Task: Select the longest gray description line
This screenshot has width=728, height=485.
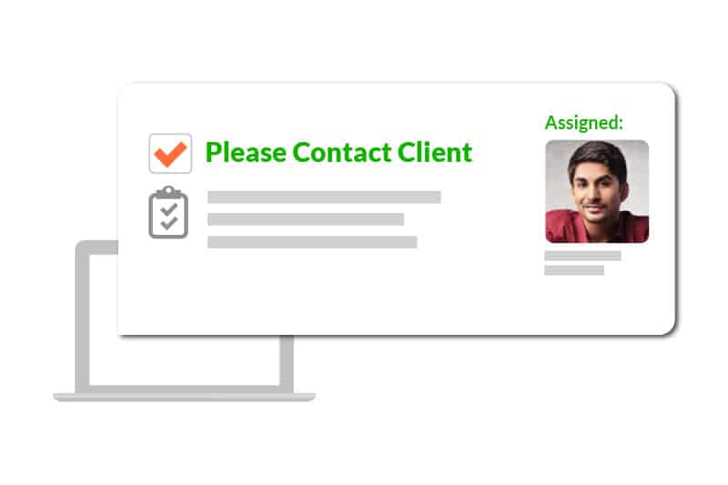Action: 324,197
